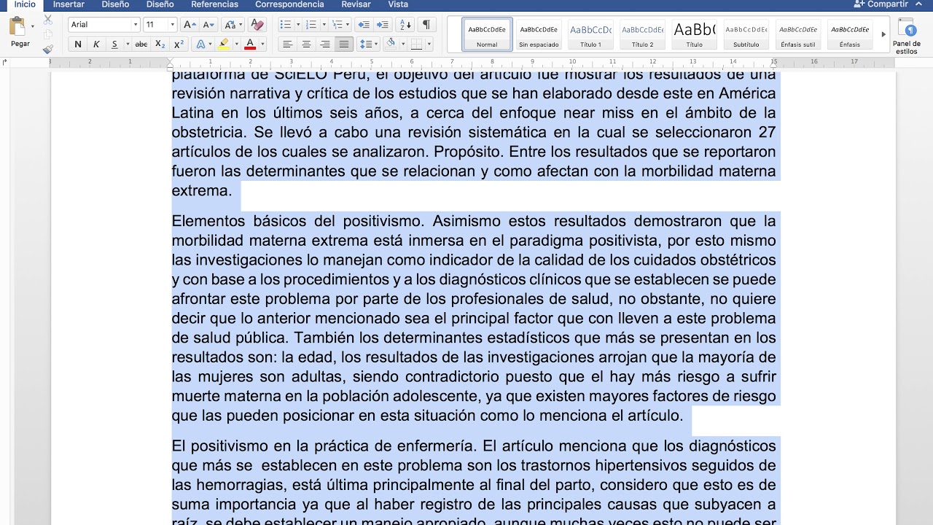Apply the Sin espaciado style
The height and width of the screenshot is (525, 933).
(x=539, y=34)
